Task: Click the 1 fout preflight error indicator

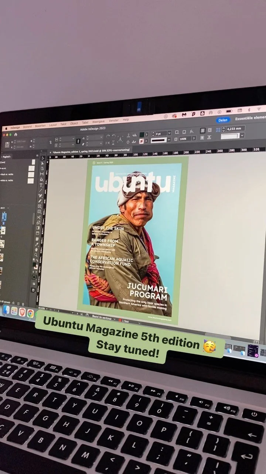Action: point(124,321)
